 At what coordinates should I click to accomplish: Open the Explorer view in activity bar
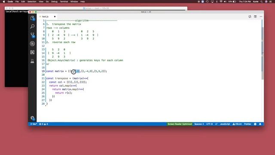[x=32, y=18]
